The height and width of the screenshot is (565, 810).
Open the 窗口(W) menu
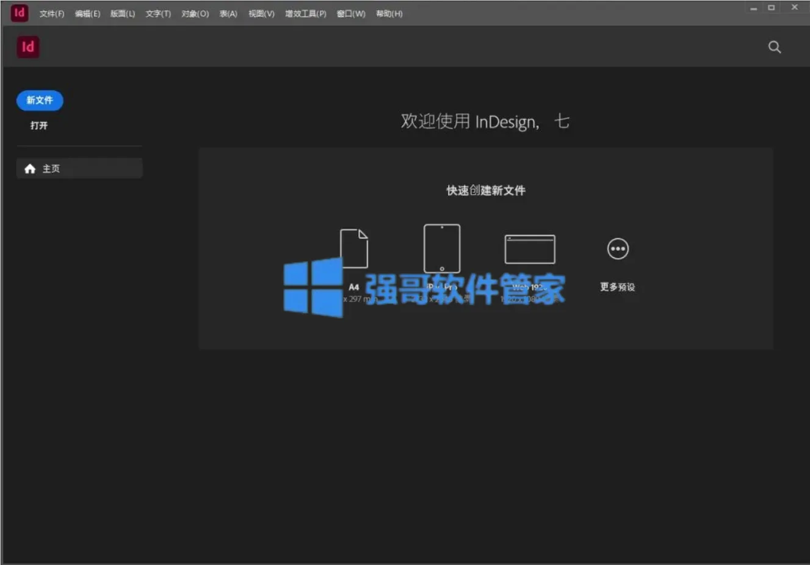(351, 13)
